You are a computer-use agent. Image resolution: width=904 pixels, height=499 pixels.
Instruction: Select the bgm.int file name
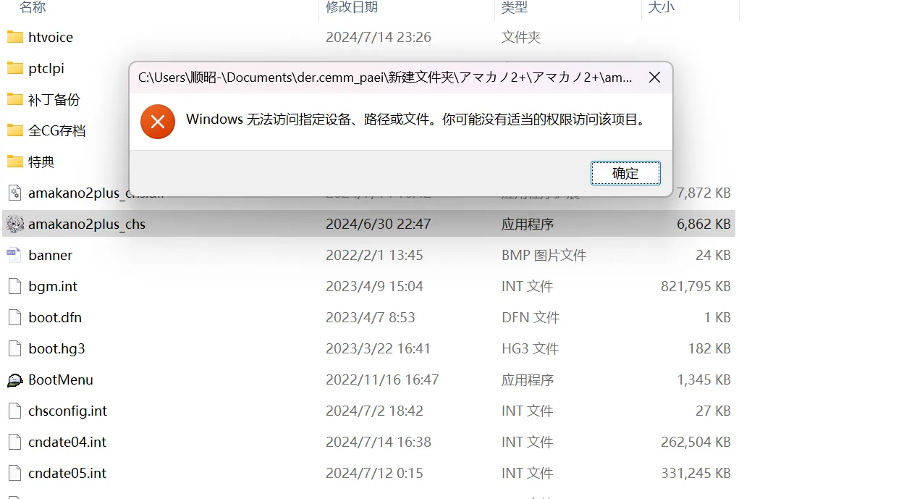pyautogui.click(x=53, y=286)
